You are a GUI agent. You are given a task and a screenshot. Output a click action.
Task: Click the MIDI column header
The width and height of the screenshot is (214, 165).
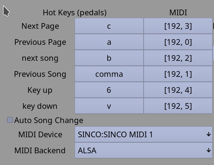tap(178, 12)
